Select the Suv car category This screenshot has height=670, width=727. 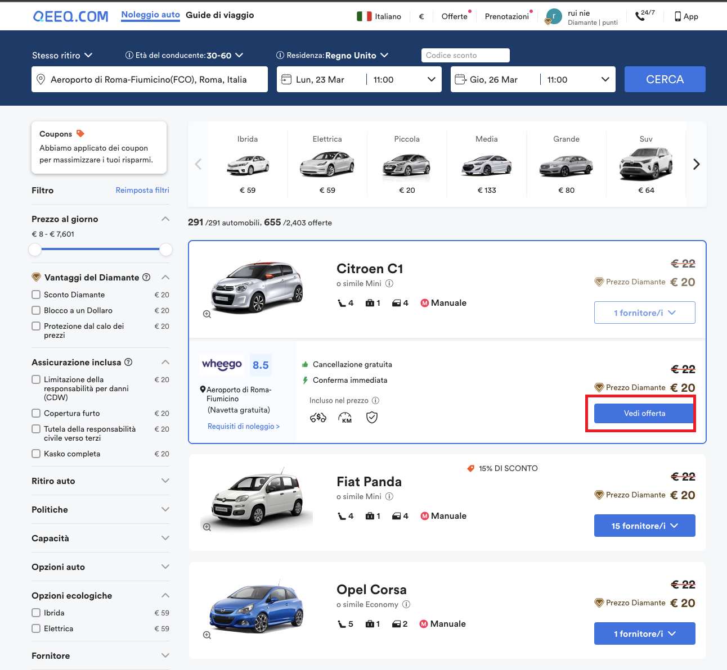[646, 164]
